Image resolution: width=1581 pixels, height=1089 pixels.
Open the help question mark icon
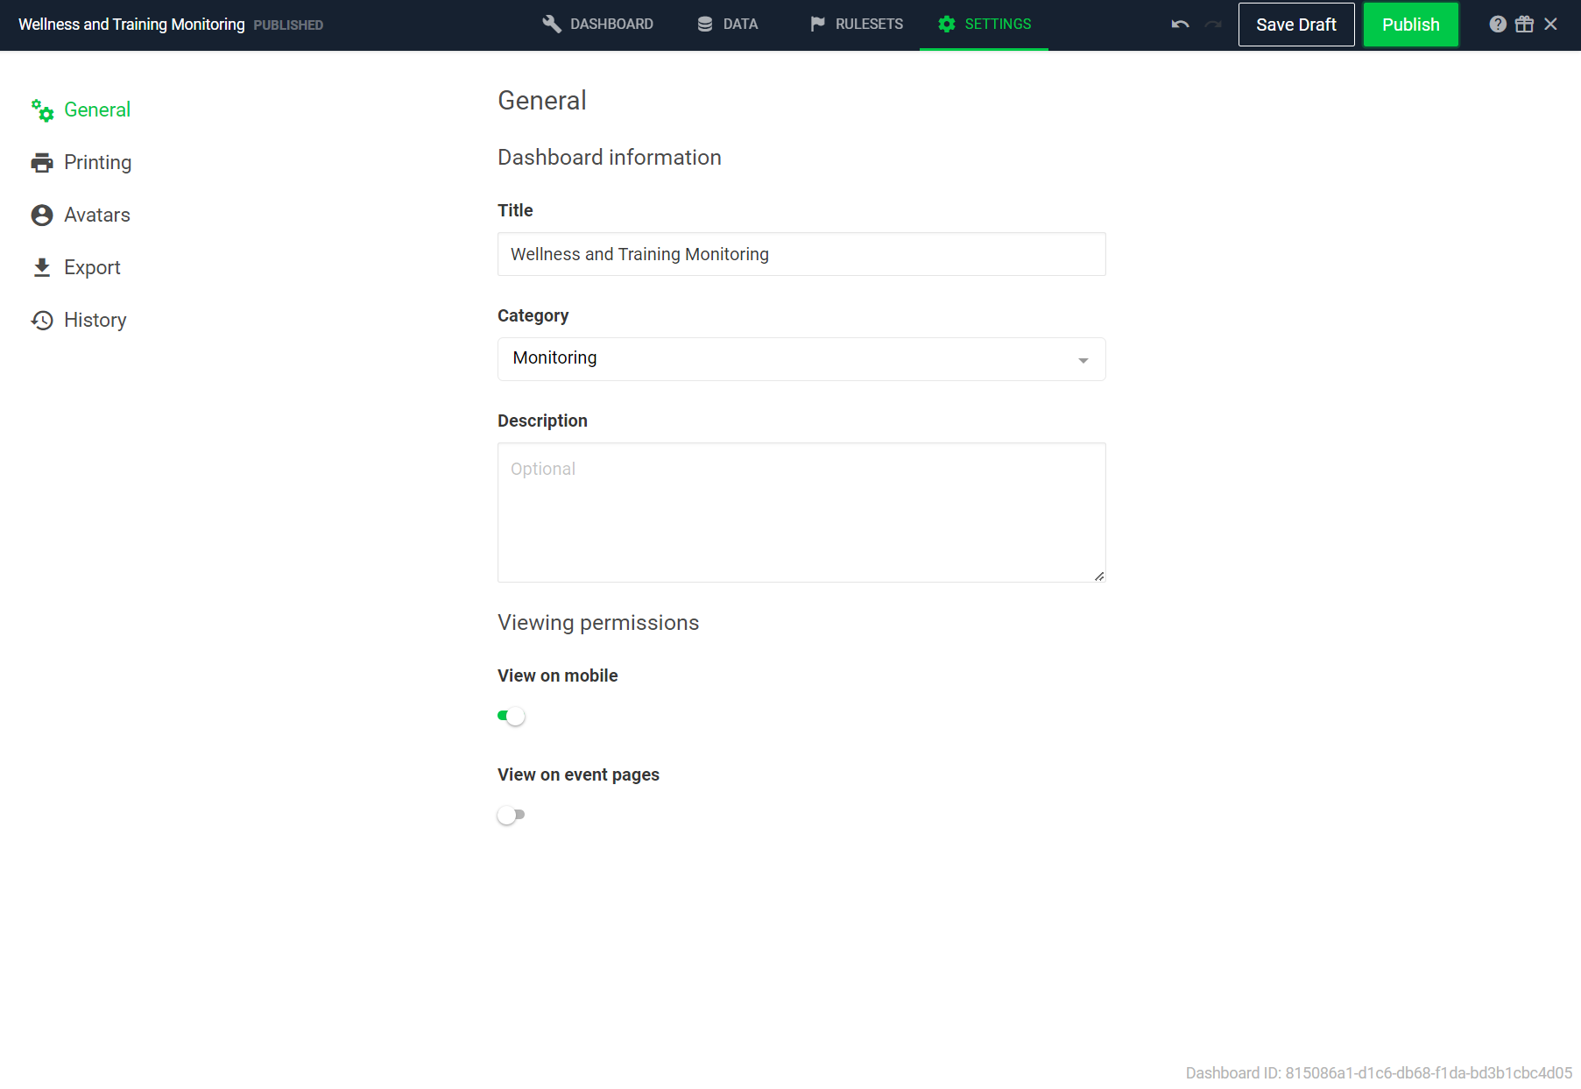coord(1498,25)
